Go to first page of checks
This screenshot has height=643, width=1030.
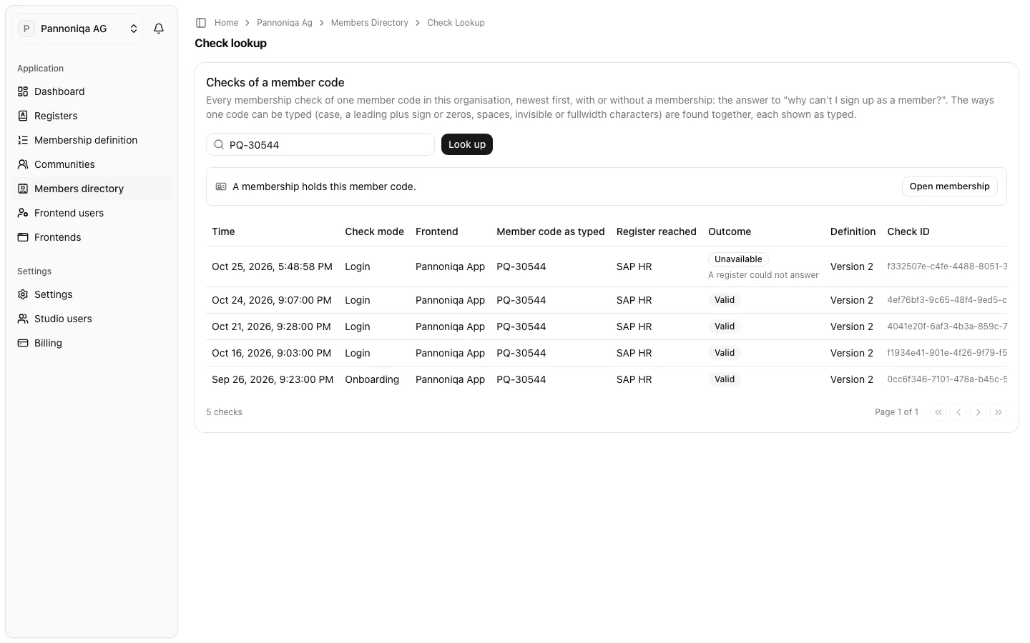(938, 412)
